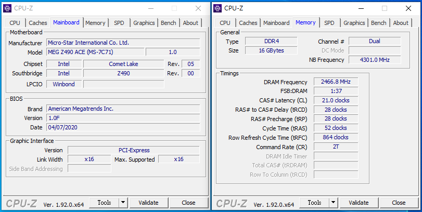Click the Graphic Interface Version field PCI-Express

tap(134, 150)
